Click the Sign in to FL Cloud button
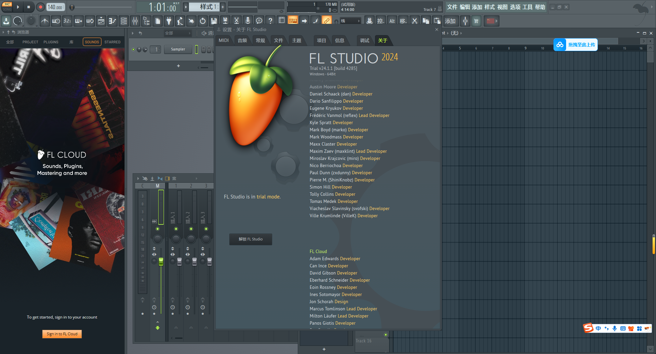Screen dimensions: 656x354 (x=62, y=334)
